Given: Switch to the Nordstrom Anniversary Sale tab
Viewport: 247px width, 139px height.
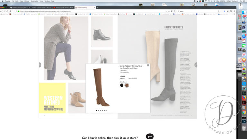Looking at the screenshot, I should point(20,8).
